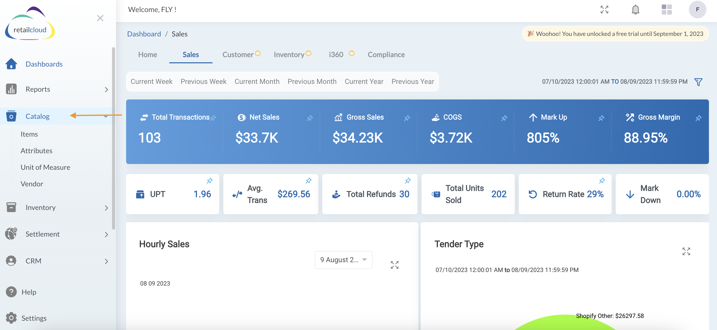Expand the Hourly Sales chart fullscreen
The width and height of the screenshot is (717, 330).
(x=394, y=265)
